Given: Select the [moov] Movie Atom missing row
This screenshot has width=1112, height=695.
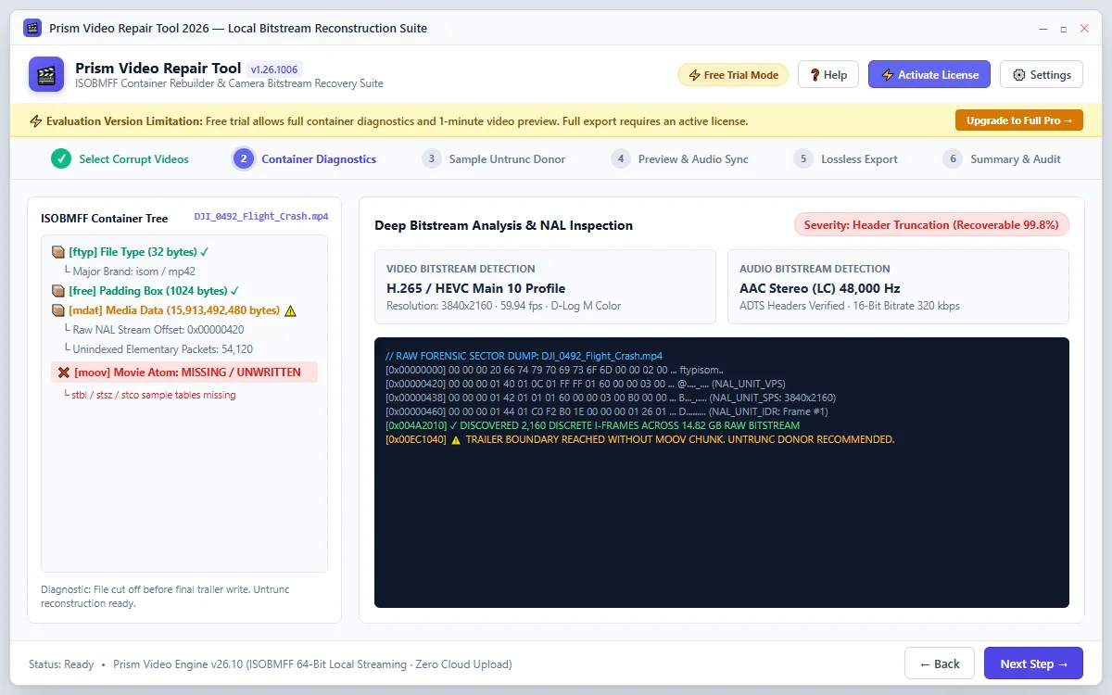Looking at the screenshot, I should point(183,372).
